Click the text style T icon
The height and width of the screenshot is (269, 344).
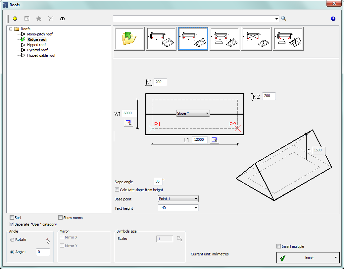(x=63, y=19)
